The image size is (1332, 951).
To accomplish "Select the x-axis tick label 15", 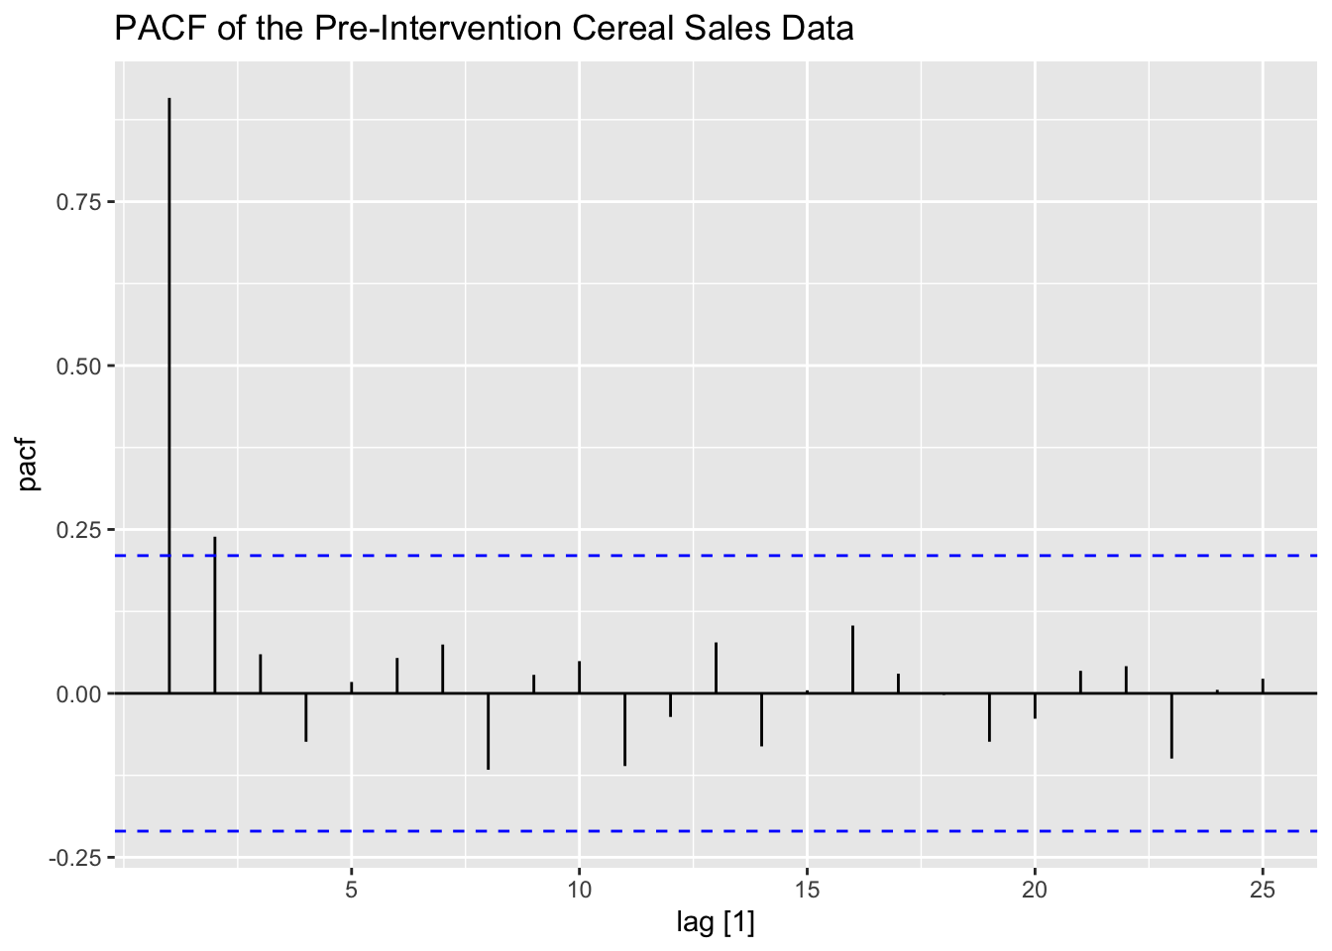I will 807,889.
